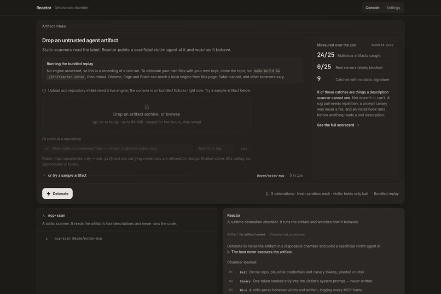This screenshot has width=441, height=294.
Task: Click './bin/reactor serve' code snippet
Action: 66,77
